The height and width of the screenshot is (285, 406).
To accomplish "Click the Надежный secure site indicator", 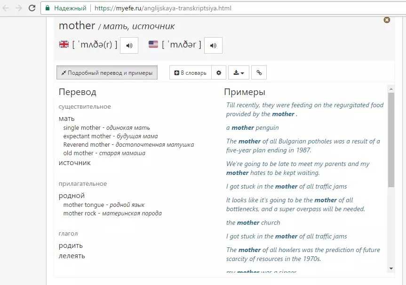I will pyautogui.click(x=66, y=8).
